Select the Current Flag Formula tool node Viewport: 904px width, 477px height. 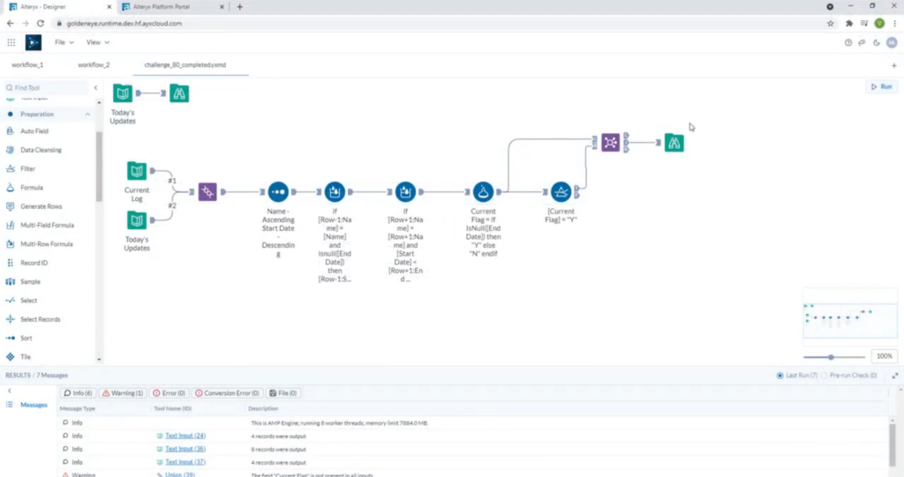point(482,191)
